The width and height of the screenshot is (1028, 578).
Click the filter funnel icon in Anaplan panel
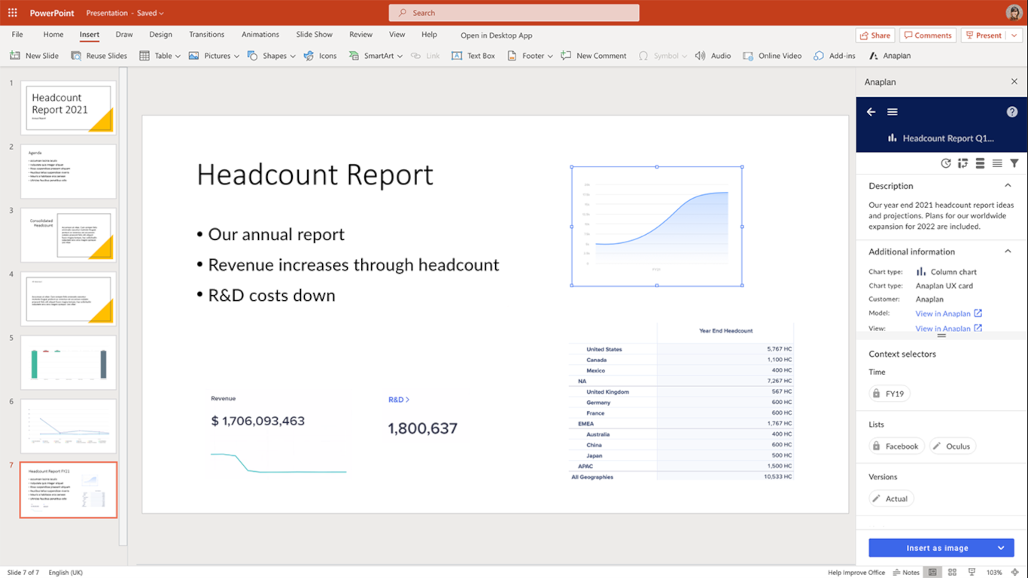pyautogui.click(x=1014, y=163)
